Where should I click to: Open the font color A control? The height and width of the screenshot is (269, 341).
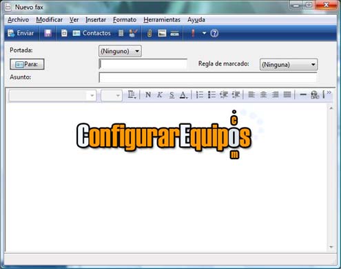[183, 94]
